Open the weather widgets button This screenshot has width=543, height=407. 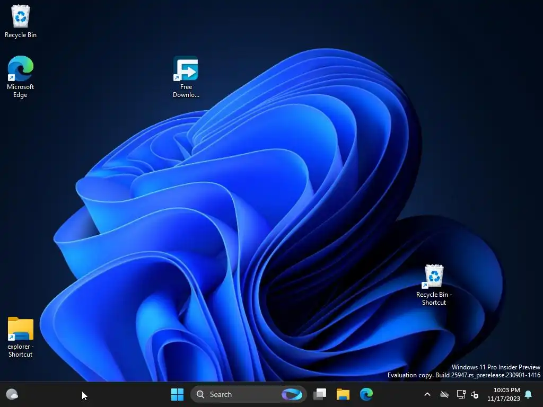click(x=12, y=394)
